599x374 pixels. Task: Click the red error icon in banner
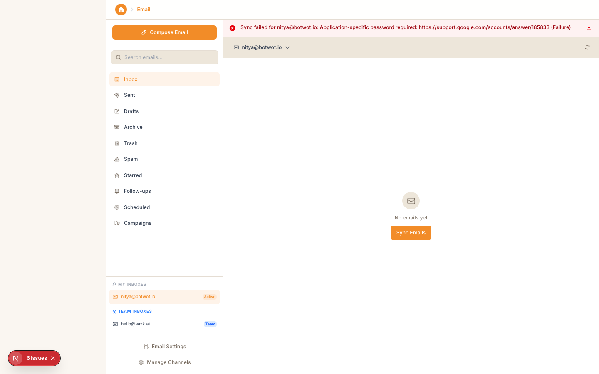pos(233,28)
